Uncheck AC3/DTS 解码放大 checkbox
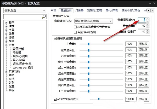This screenshot has height=109, width=157. coord(55,99)
